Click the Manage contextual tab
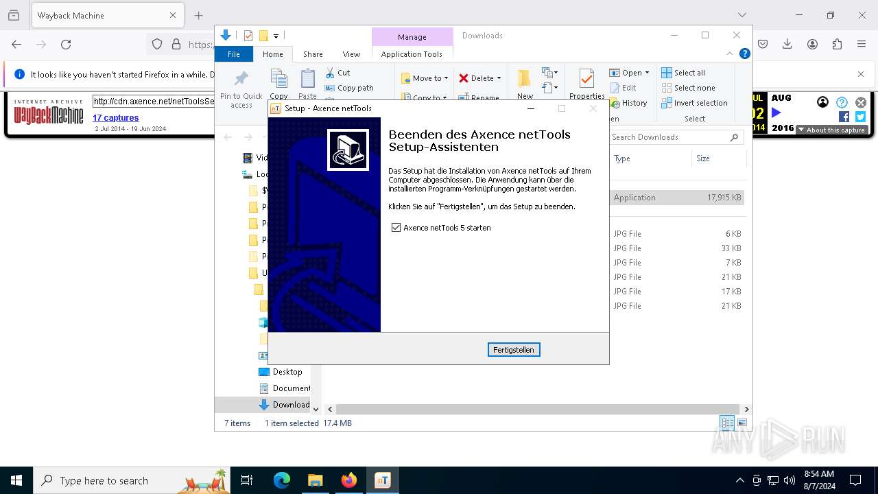Image resolution: width=878 pixels, height=494 pixels. click(412, 37)
